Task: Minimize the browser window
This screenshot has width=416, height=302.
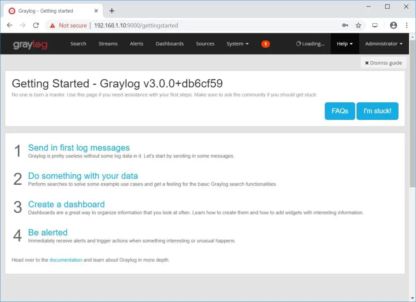Action: click(x=368, y=7)
